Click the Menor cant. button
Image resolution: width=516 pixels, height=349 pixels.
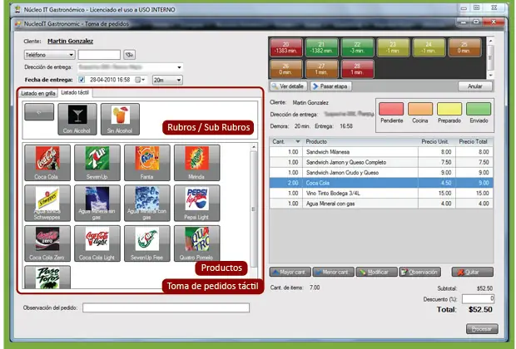click(x=334, y=272)
